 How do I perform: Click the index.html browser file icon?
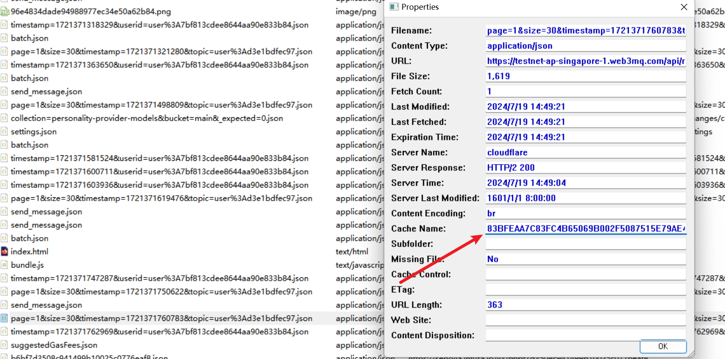click(5, 251)
